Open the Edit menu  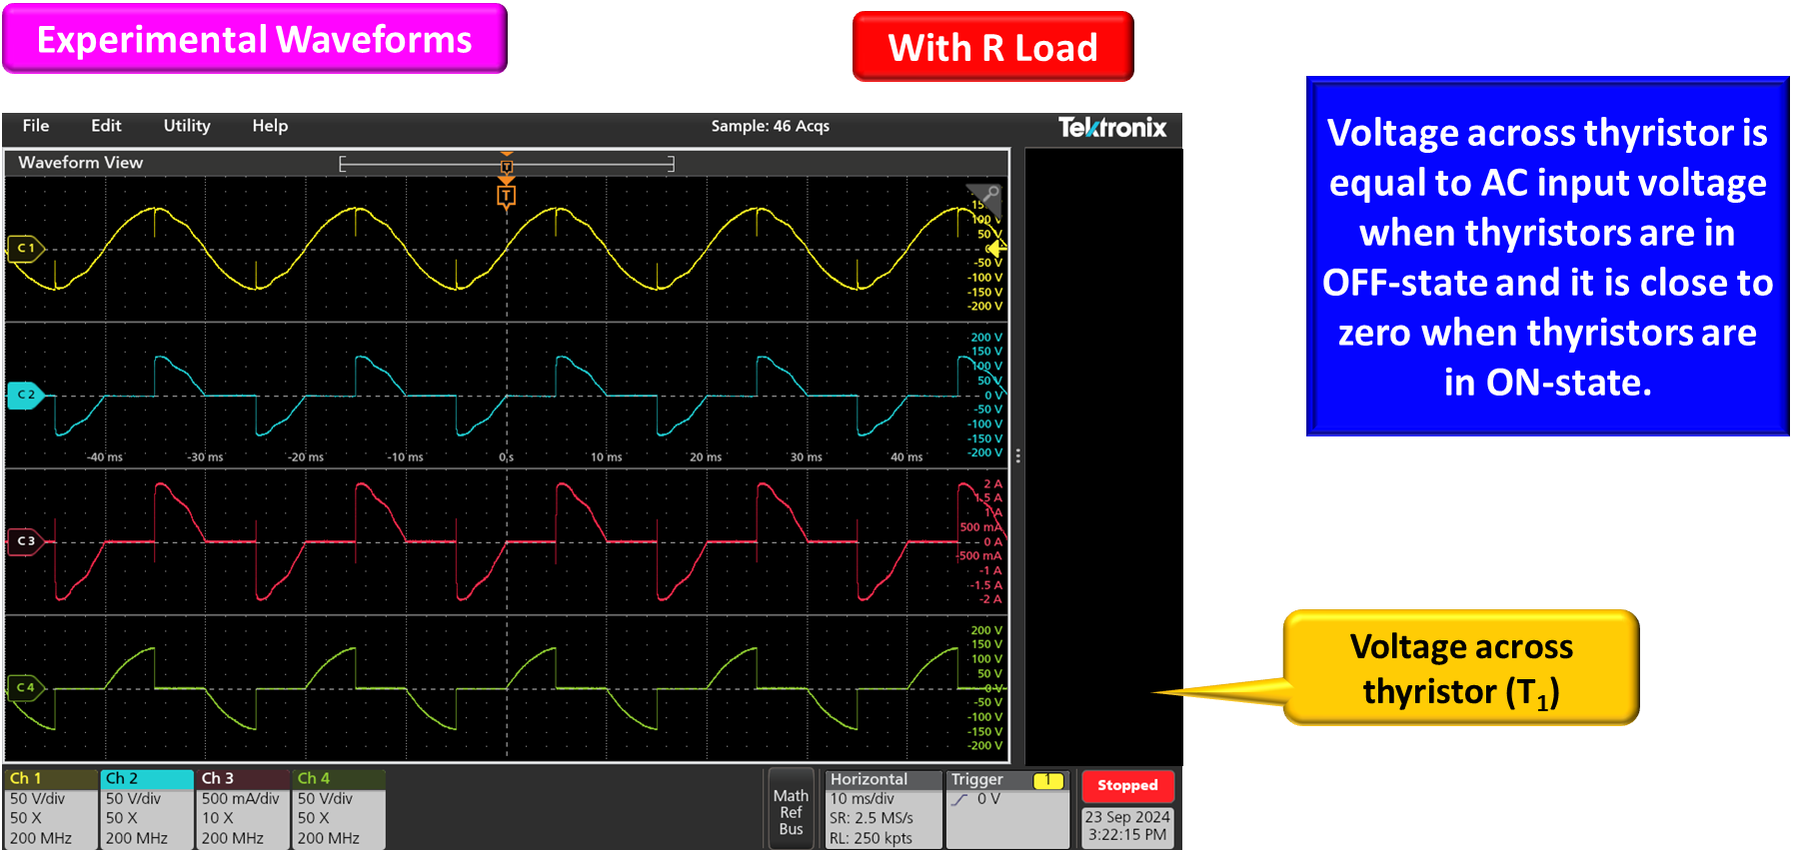point(106,126)
